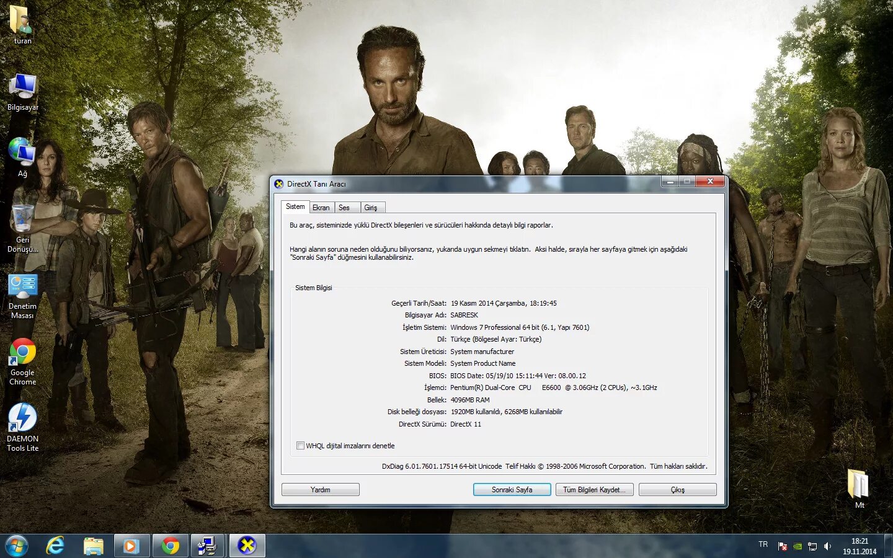Click the DirectX diagnostic taskbar icon
Screen dimensions: 893x558
[x=247, y=546]
